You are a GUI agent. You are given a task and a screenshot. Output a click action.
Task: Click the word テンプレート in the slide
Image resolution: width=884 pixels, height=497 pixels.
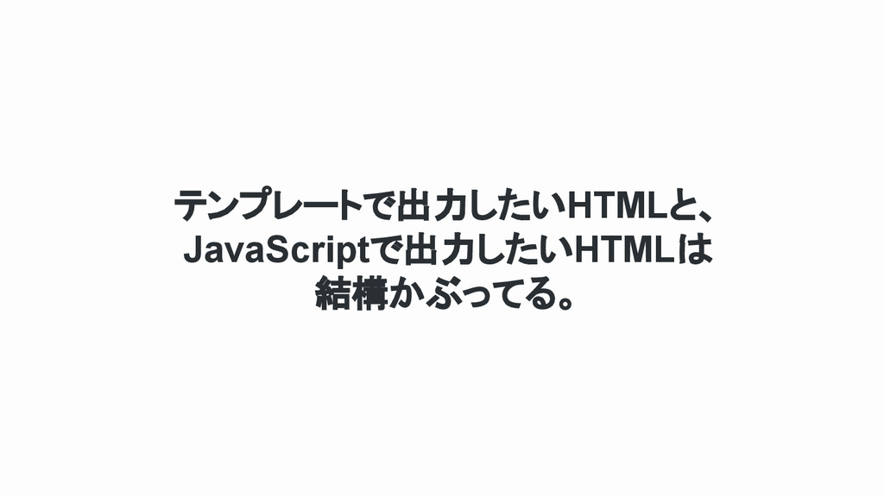click(268, 205)
